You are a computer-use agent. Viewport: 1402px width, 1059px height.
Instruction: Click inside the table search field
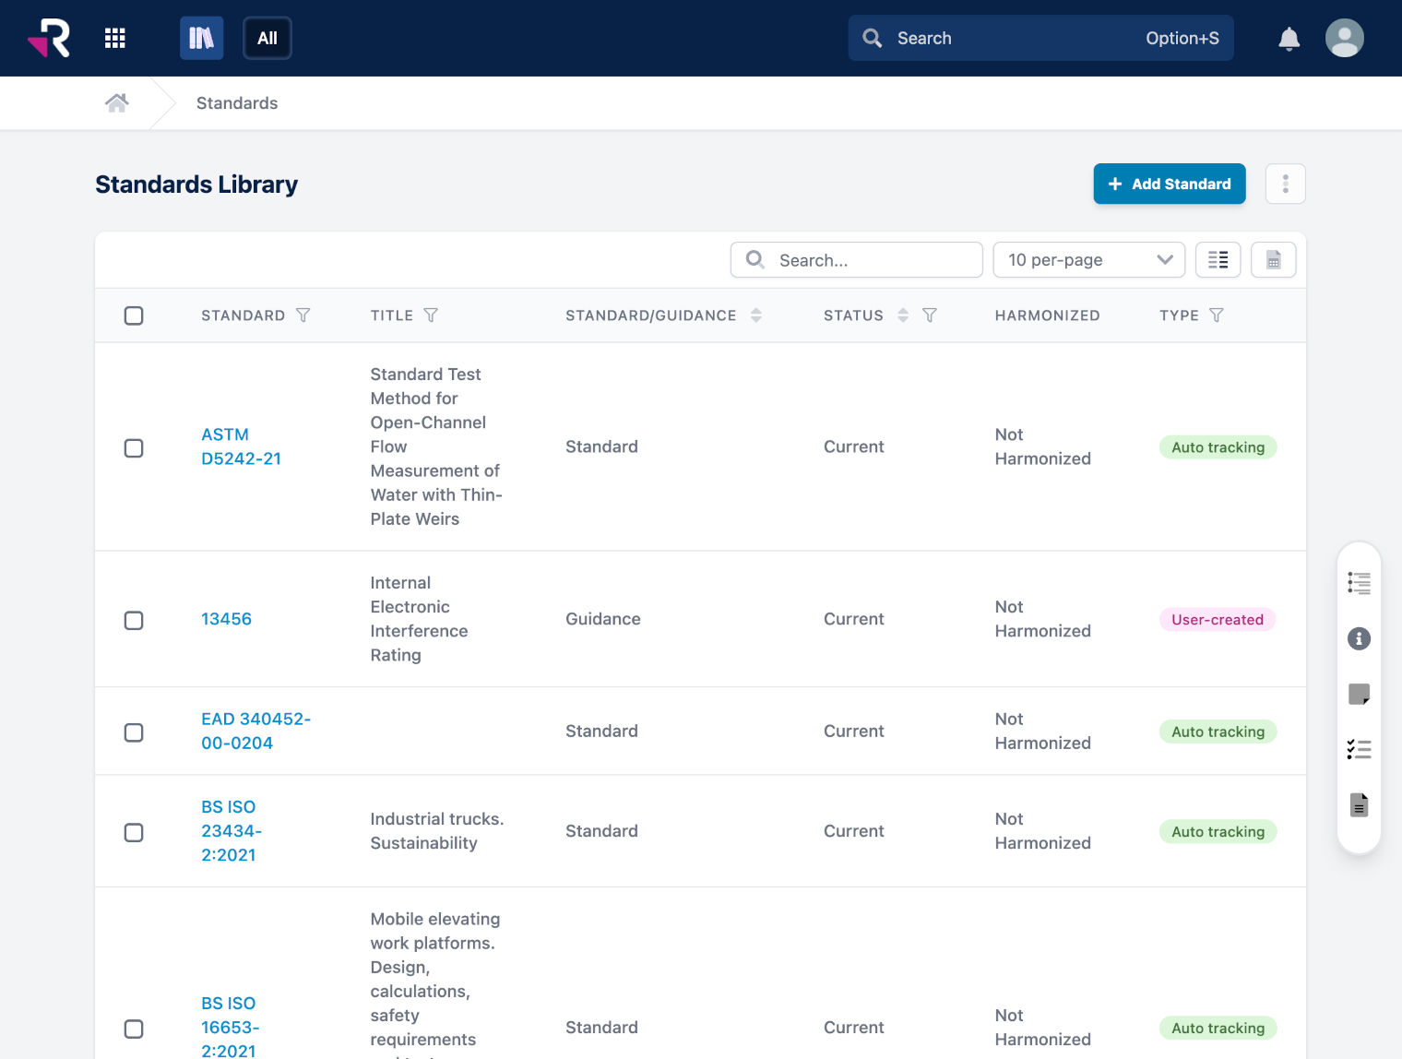tap(867, 259)
